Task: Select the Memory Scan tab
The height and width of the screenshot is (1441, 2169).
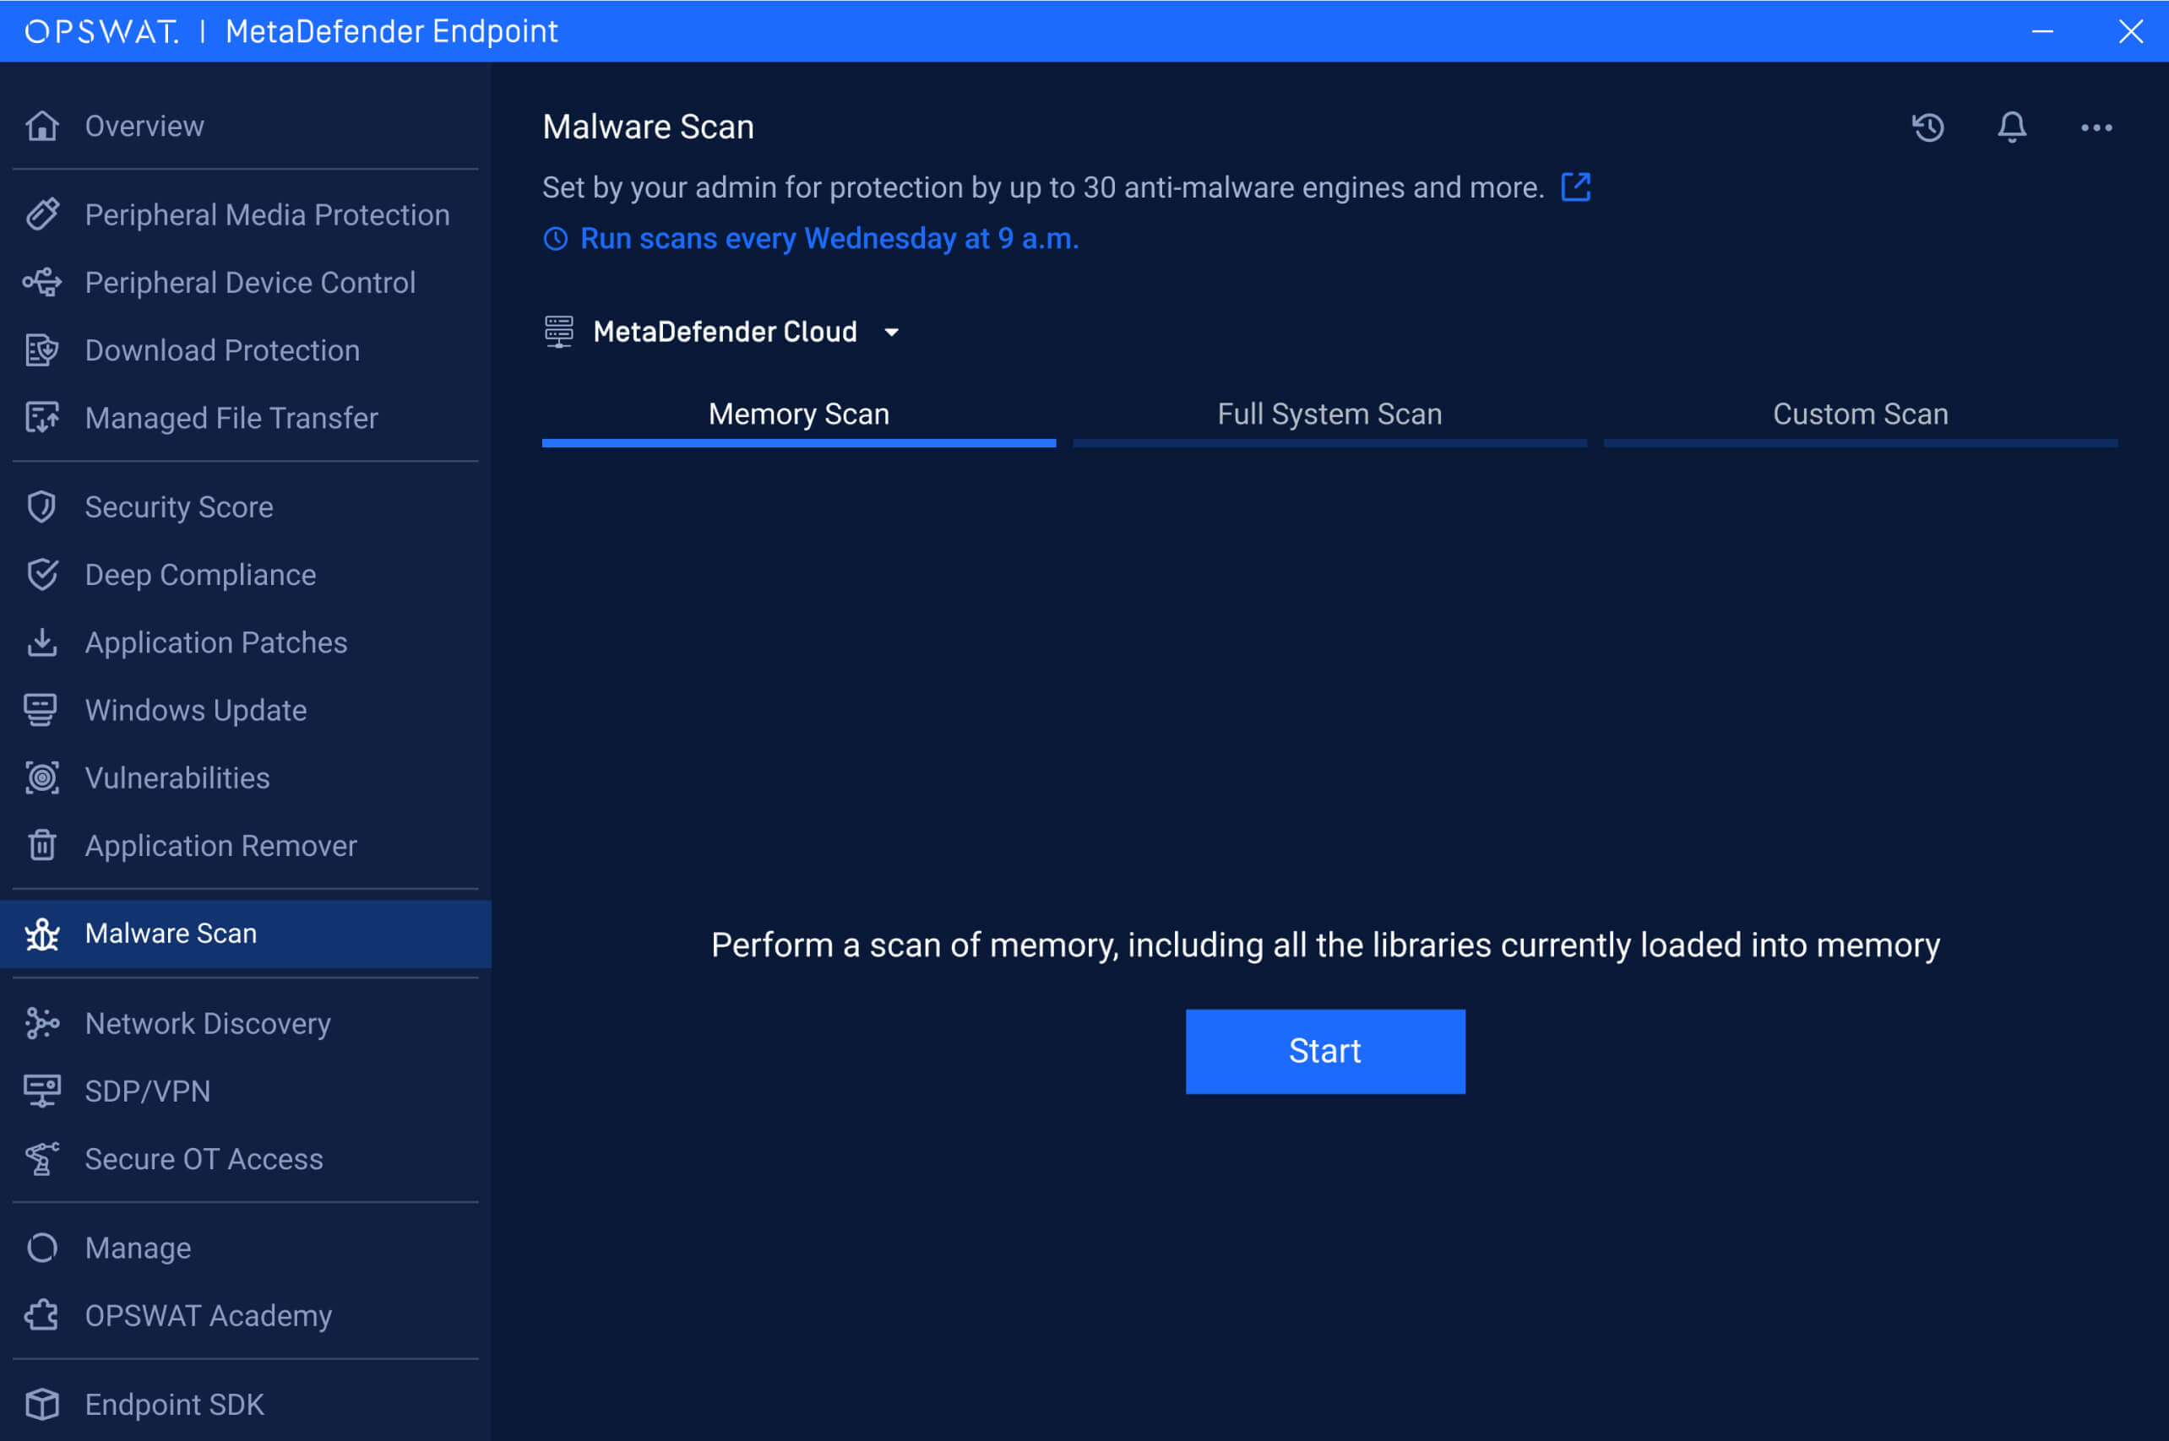Action: [x=798, y=414]
